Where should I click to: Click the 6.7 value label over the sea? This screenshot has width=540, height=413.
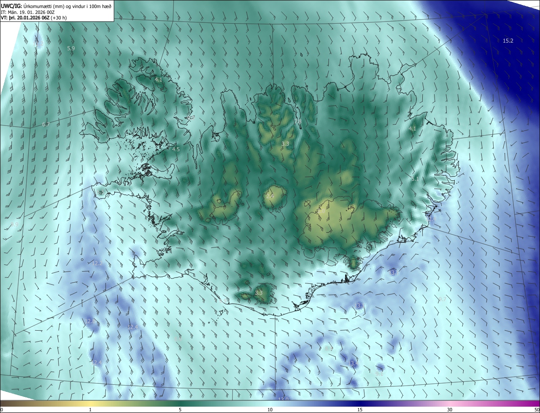46,125
